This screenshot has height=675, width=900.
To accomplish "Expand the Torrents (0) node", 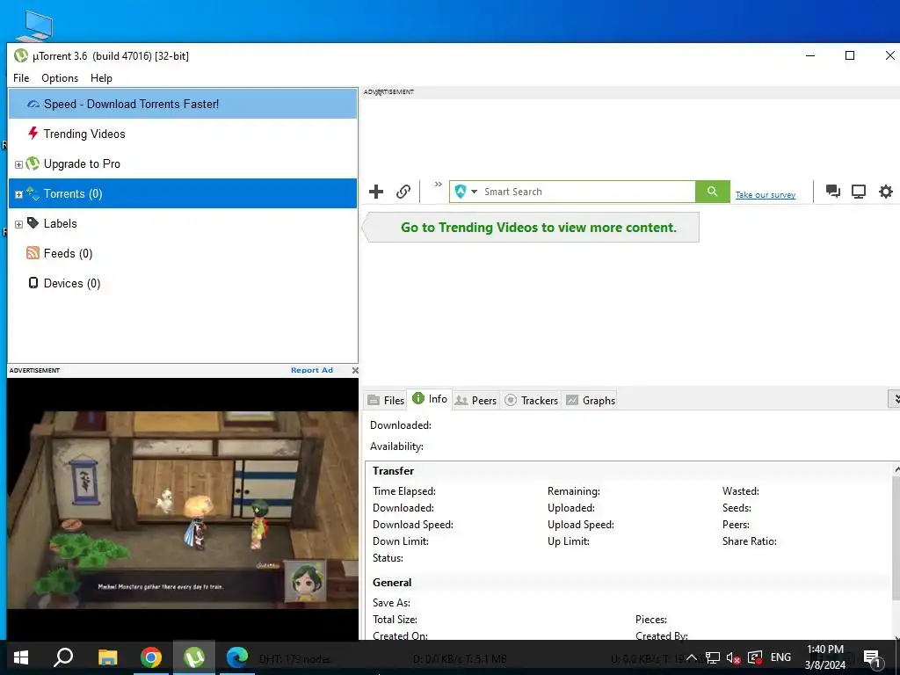I will click(x=18, y=194).
